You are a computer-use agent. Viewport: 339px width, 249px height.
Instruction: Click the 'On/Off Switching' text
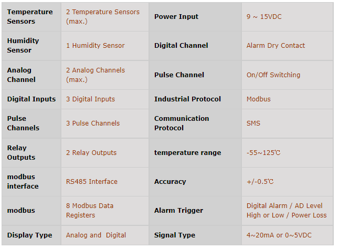tap(273, 75)
